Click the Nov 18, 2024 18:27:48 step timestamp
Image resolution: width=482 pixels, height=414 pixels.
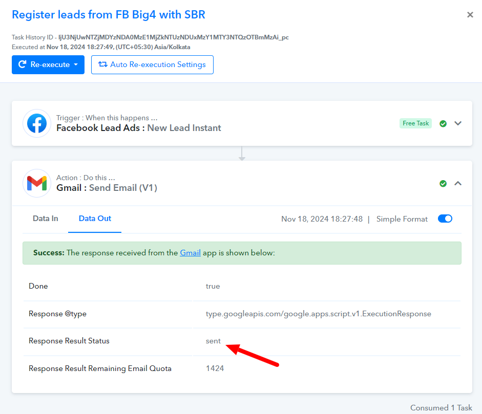322,219
